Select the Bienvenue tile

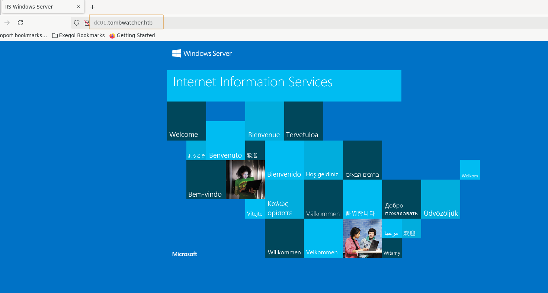click(x=265, y=121)
